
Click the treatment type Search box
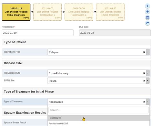coord(98,110)
